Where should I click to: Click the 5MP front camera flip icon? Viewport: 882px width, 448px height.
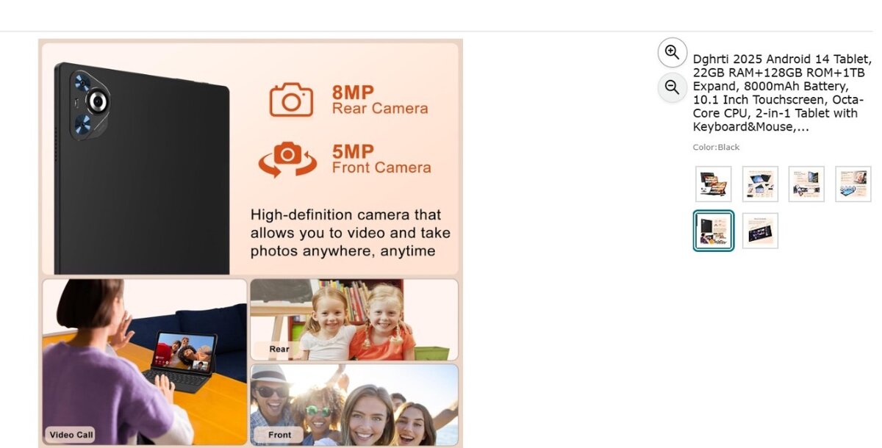pos(287,159)
